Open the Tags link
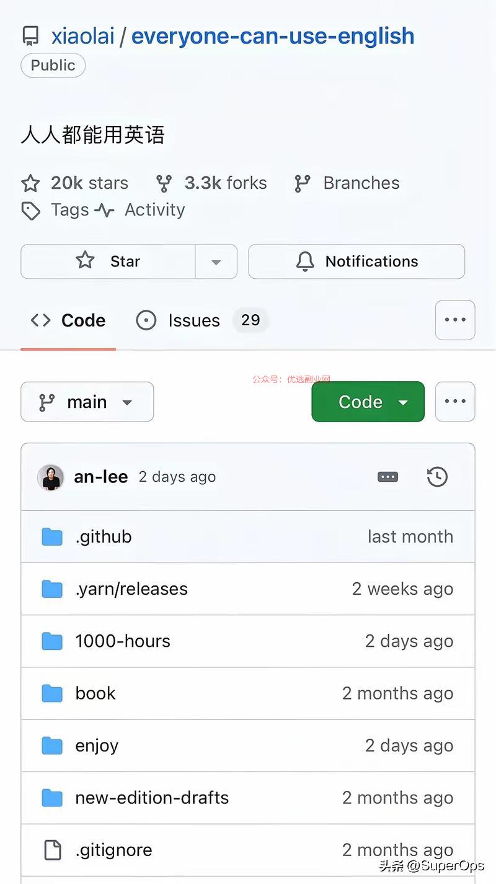Viewport: 496px width, 884px height. (70, 210)
